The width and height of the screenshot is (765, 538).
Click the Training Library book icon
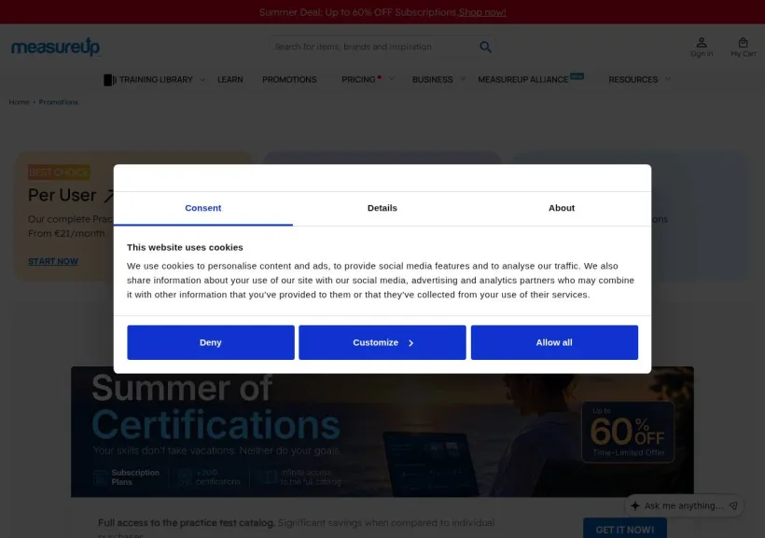pyautogui.click(x=110, y=79)
